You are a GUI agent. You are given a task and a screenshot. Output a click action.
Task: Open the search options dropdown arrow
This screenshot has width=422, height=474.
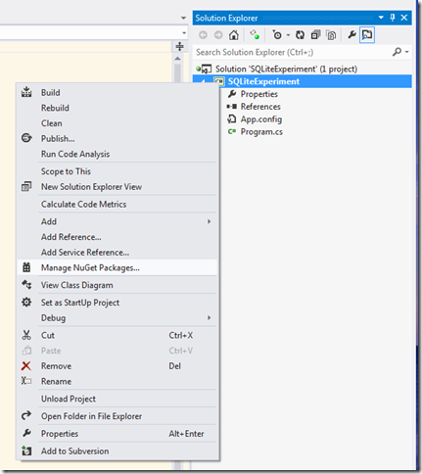point(406,52)
